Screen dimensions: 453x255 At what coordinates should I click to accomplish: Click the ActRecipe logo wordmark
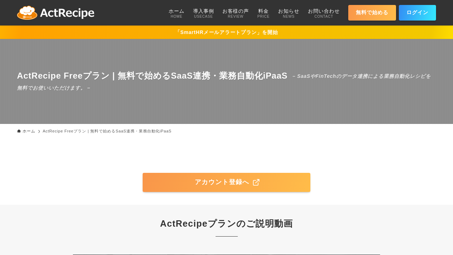pyautogui.click(x=67, y=13)
